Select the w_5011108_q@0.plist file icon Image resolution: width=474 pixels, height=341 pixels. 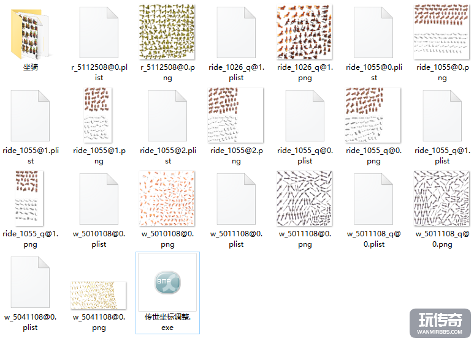373,199
